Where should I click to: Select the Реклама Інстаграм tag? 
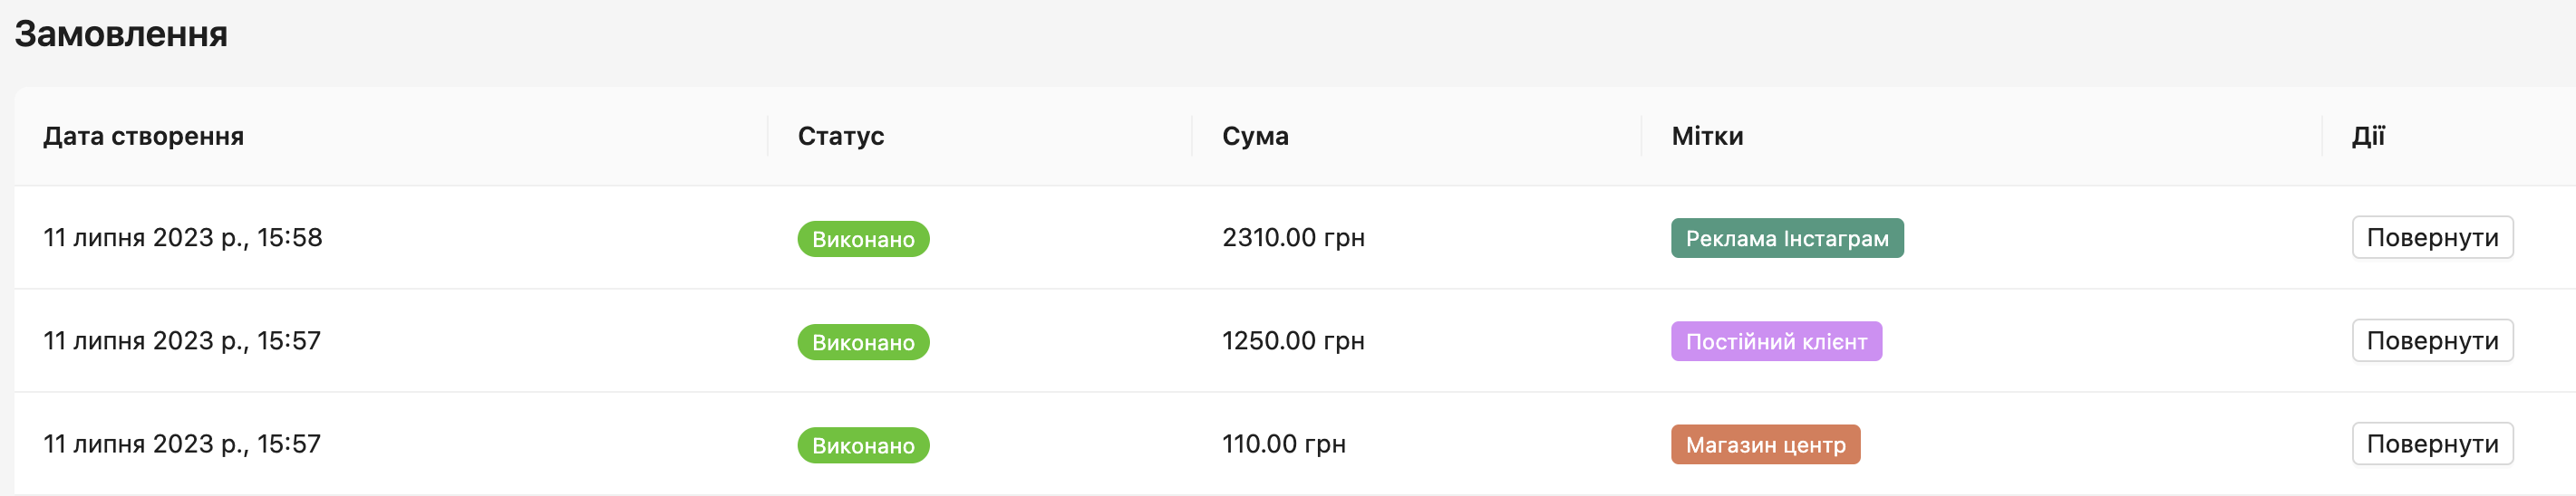pos(1787,239)
